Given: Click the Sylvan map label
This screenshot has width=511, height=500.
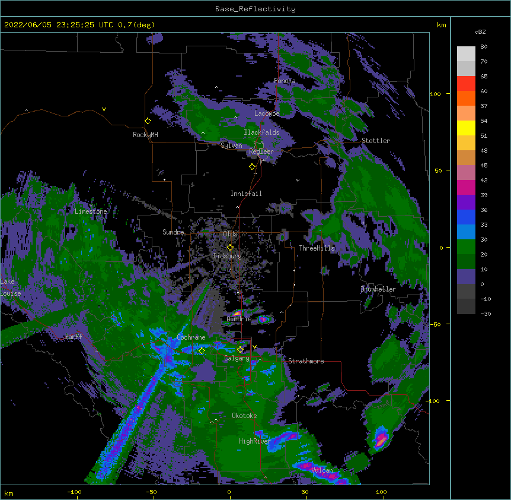Looking at the screenshot, I should coord(231,145).
